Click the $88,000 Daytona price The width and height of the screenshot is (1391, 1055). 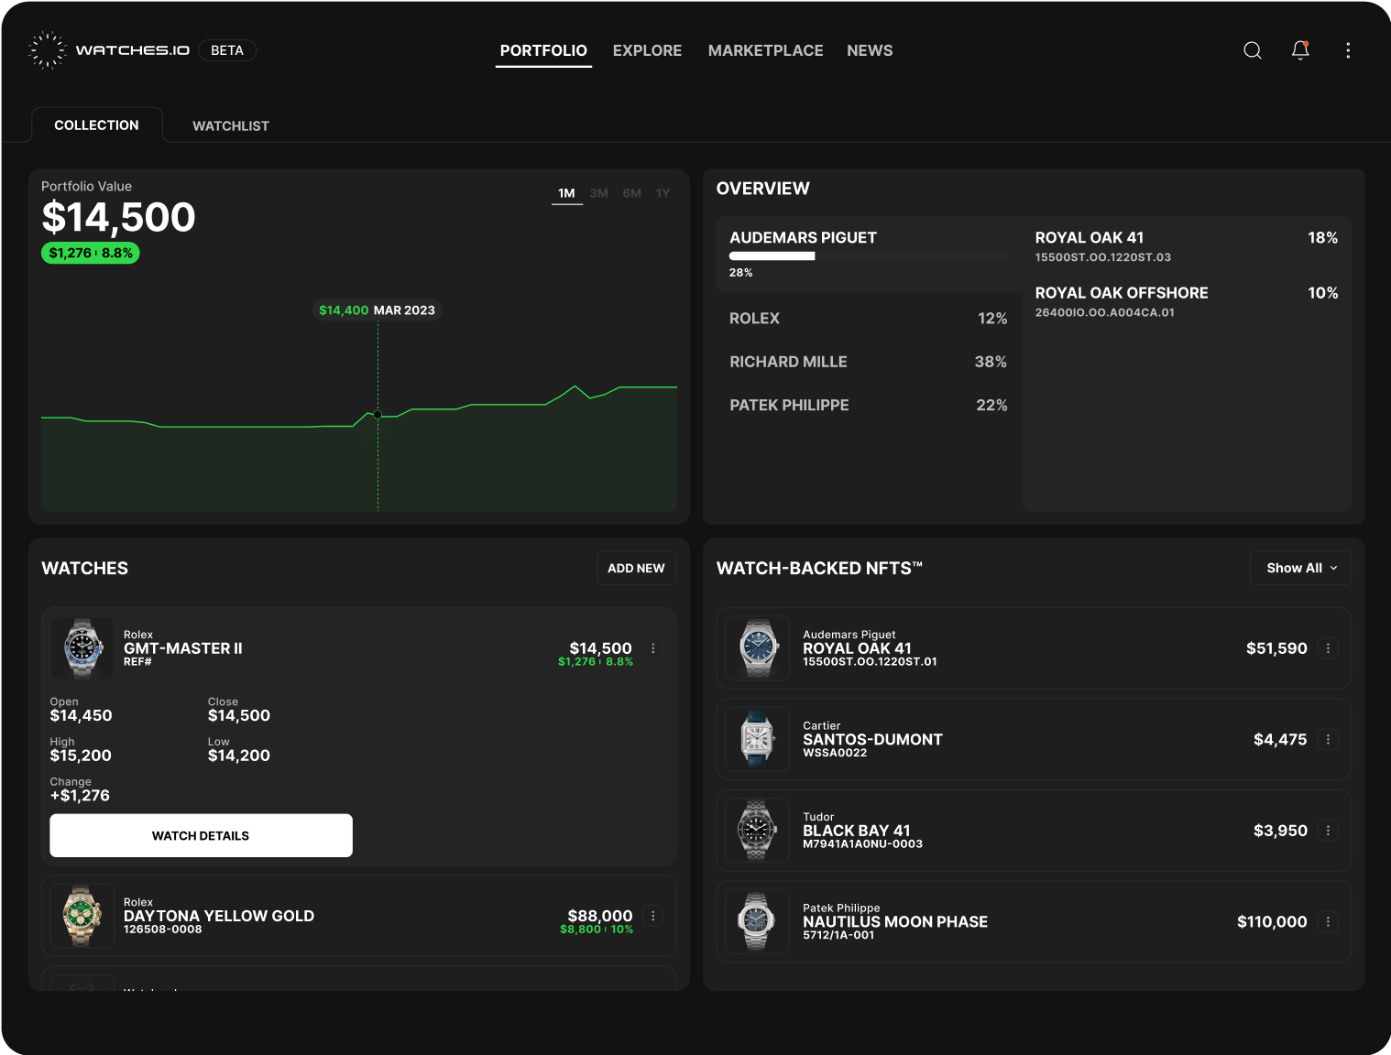[x=600, y=916]
